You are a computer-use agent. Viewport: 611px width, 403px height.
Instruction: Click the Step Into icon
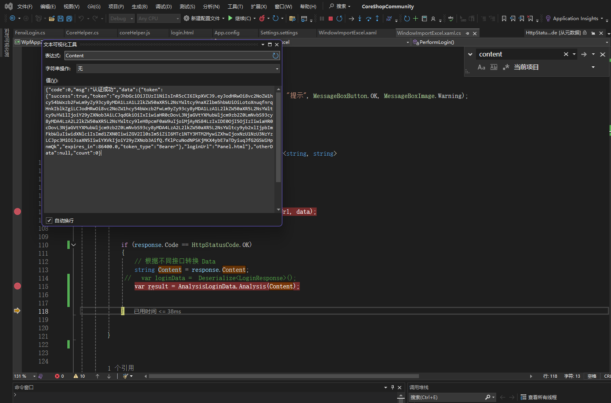[x=360, y=18]
